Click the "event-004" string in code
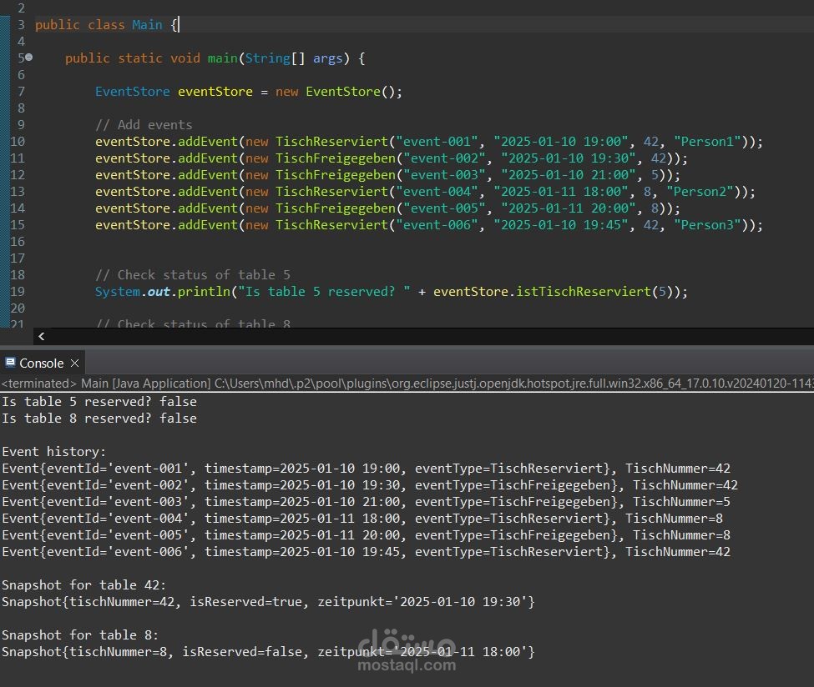 click(x=436, y=191)
